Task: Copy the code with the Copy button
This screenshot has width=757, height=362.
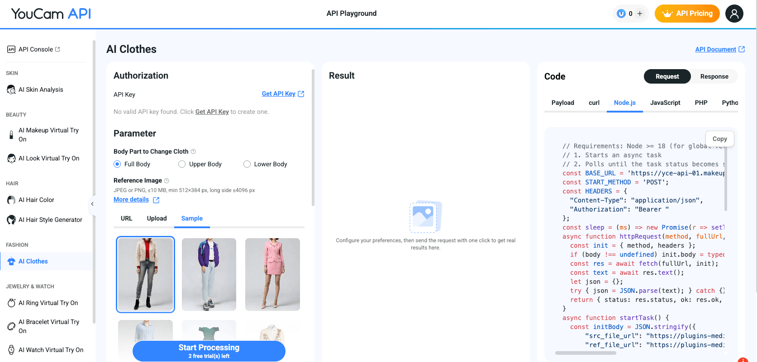Action: click(x=719, y=139)
